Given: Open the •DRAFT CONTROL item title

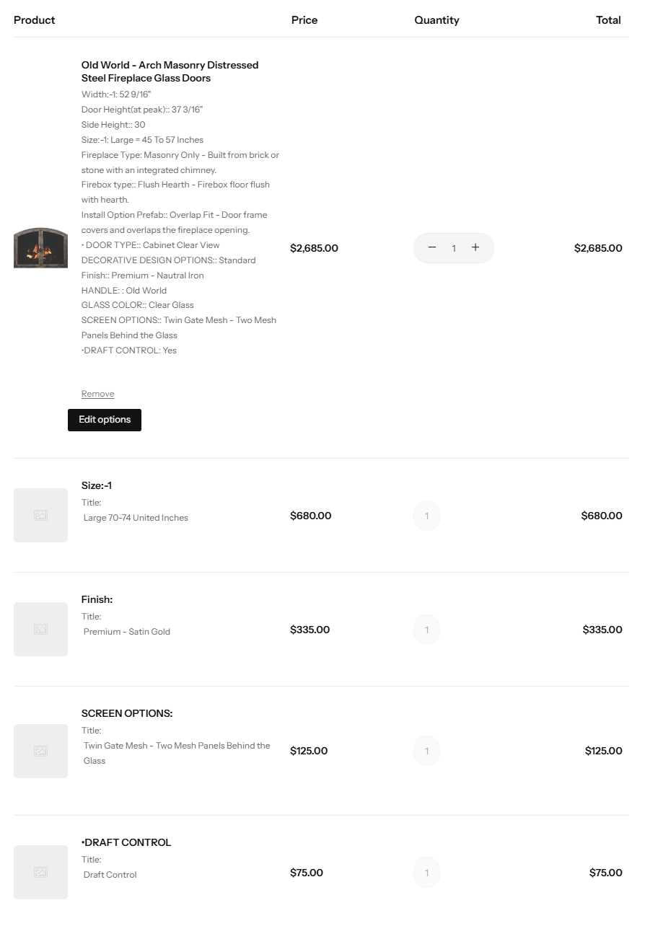Looking at the screenshot, I should [126, 842].
